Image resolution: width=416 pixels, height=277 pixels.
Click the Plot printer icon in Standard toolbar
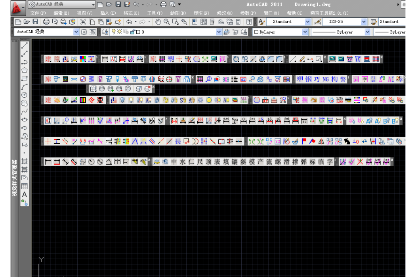[46, 22]
